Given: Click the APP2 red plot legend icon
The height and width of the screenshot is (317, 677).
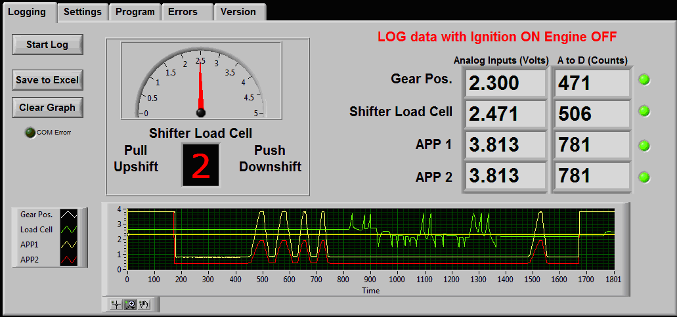Looking at the screenshot, I should pyautogui.click(x=69, y=259).
